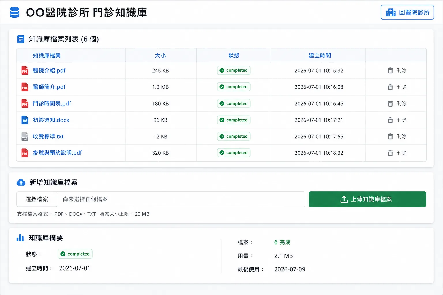Click trash icon in 收費標準.txt row
The height and width of the screenshot is (295, 443).
tap(390, 137)
